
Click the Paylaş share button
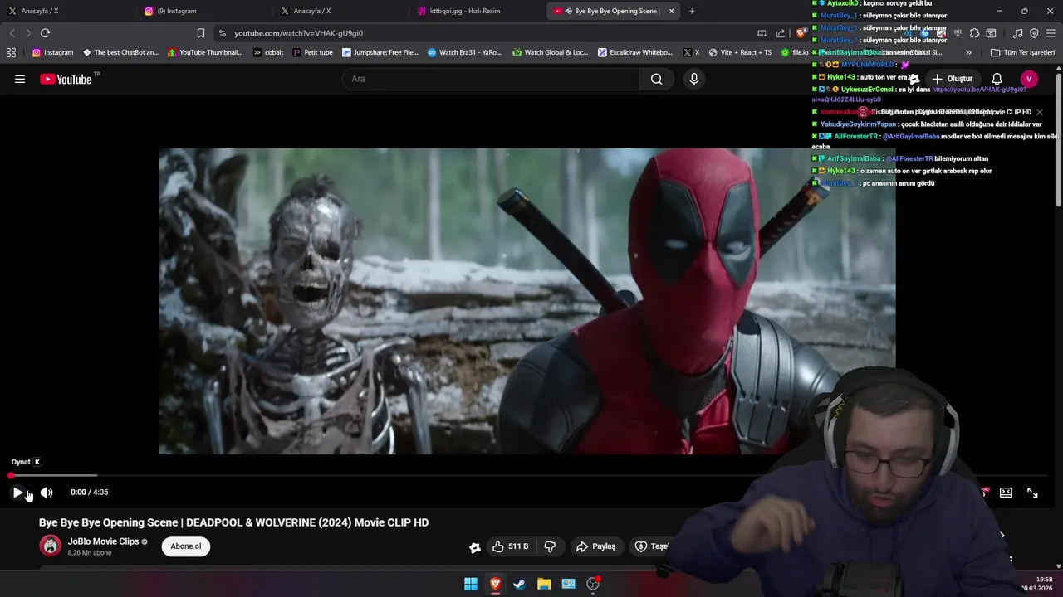tap(595, 546)
